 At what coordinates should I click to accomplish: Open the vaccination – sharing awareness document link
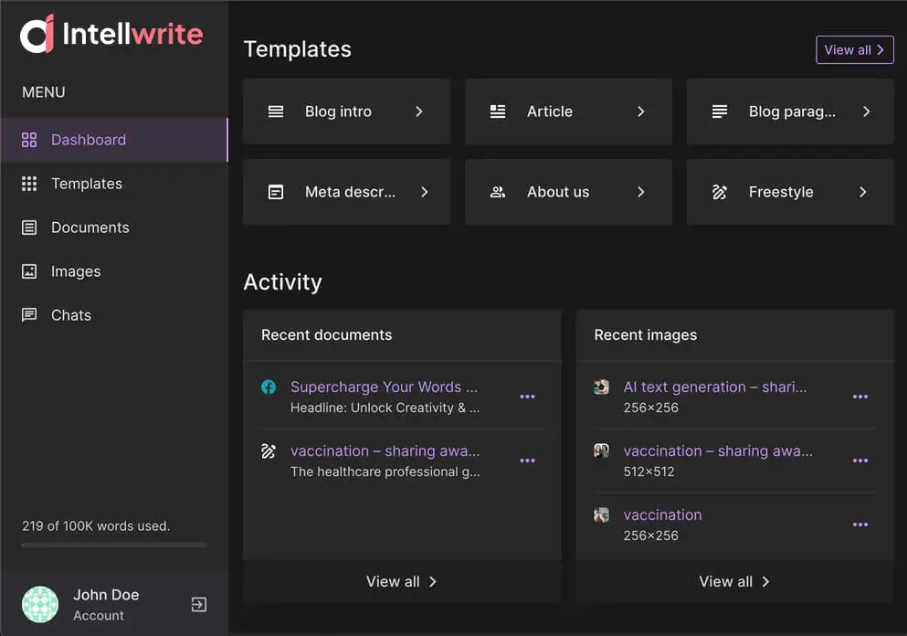point(385,450)
